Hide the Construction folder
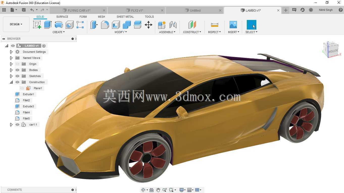The height and width of the screenshot is (193, 344). coord(17,82)
